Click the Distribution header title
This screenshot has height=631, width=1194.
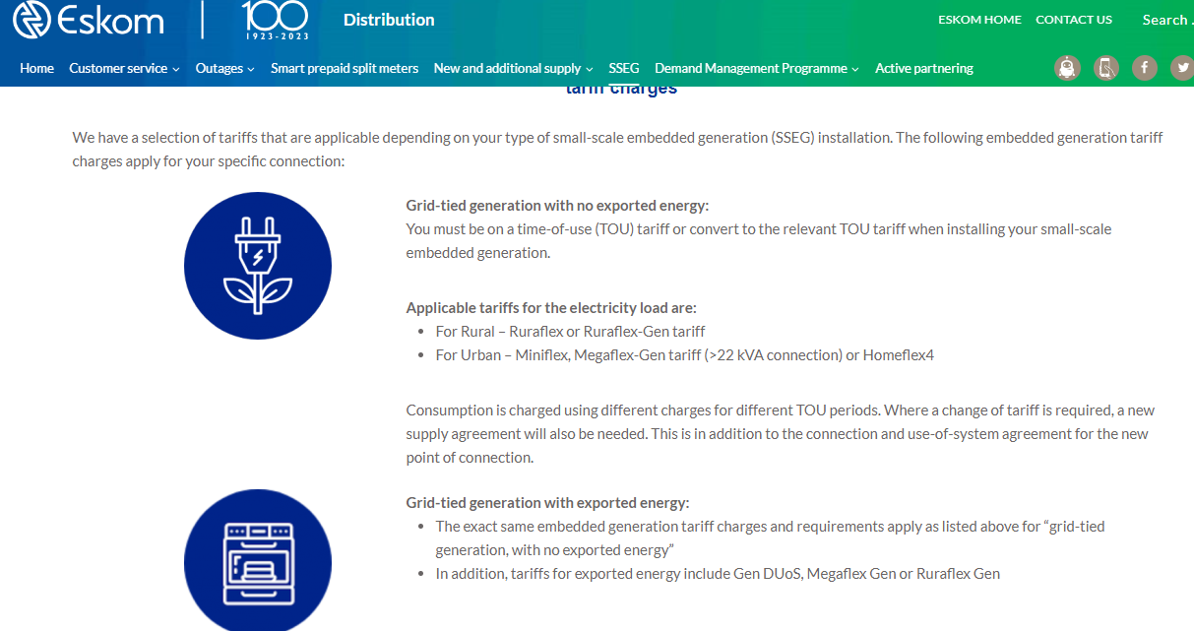click(x=389, y=20)
